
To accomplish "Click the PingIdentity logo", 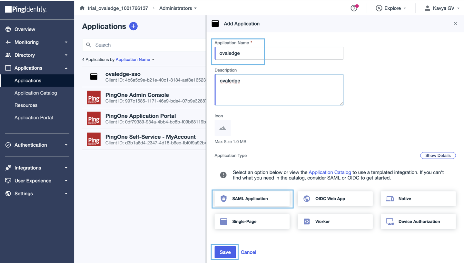I will pyautogui.click(x=26, y=9).
